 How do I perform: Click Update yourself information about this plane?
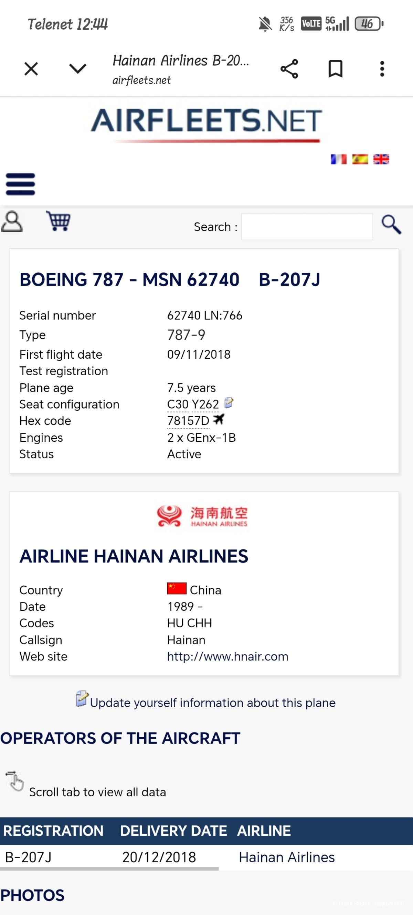[x=213, y=703]
